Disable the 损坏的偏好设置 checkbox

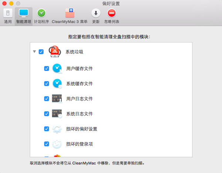pyautogui.click(x=47, y=129)
